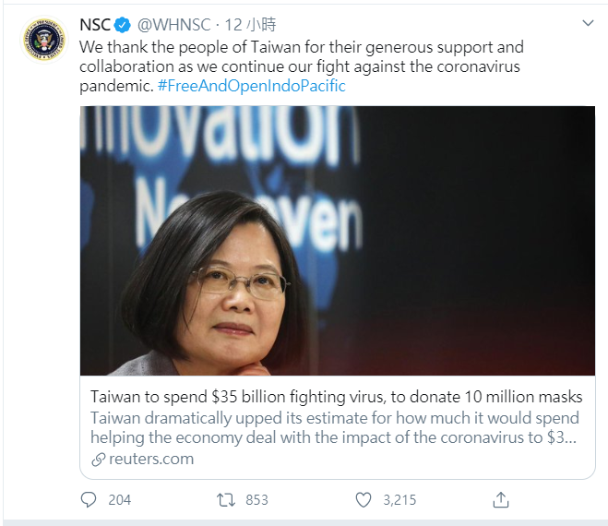Image resolution: width=608 pixels, height=526 pixels.
Task: Click the article description snippet text
Action: 335,428
